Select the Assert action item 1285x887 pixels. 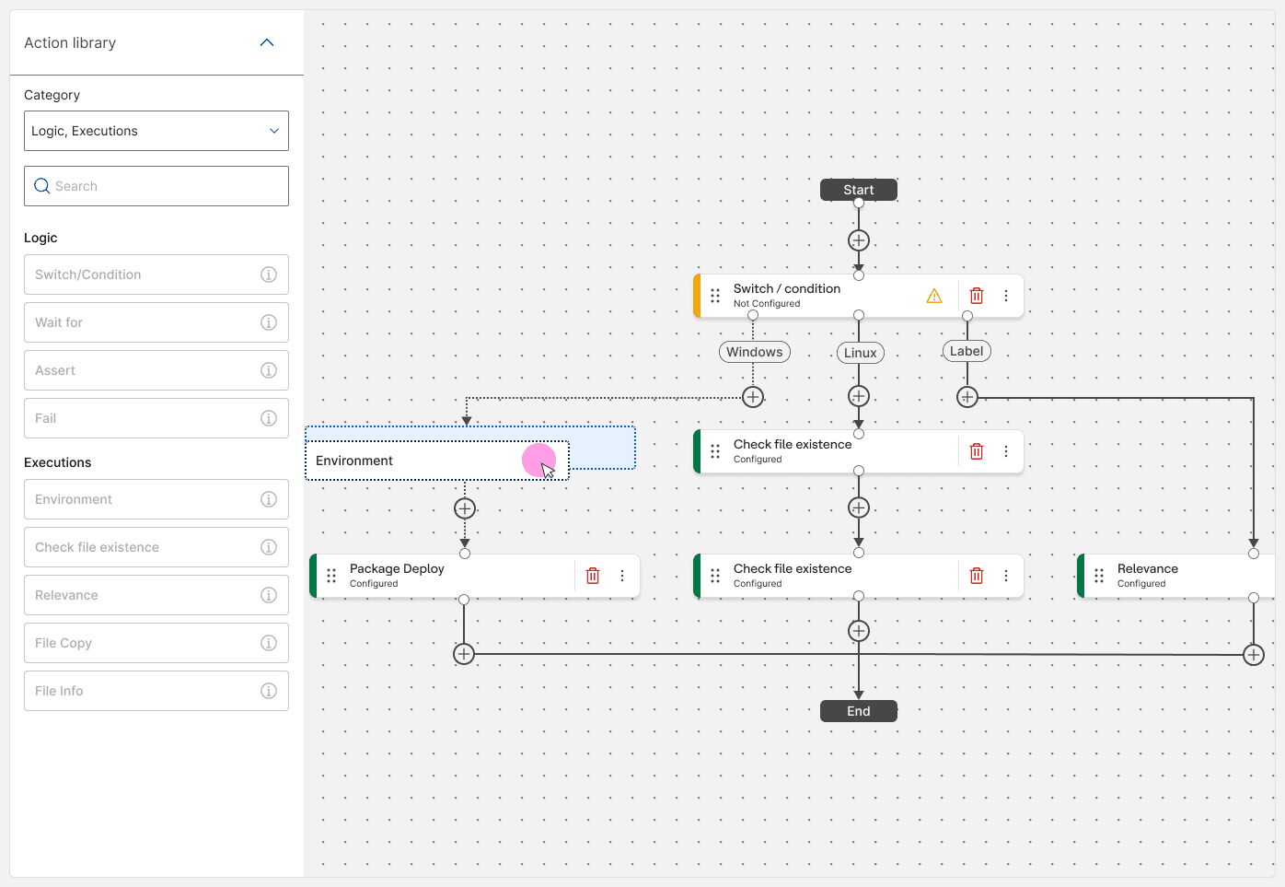click(156, 370)
